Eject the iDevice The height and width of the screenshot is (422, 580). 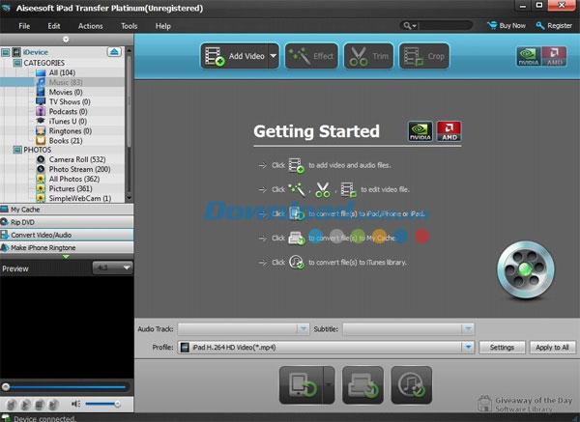click(x=114, y=51)
